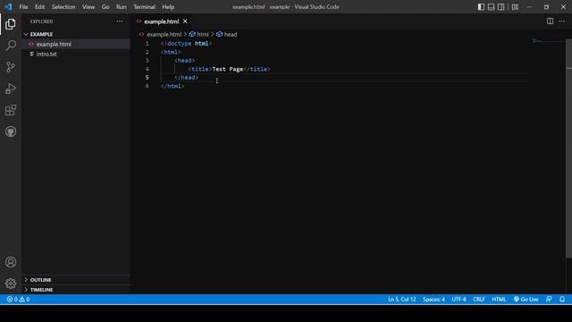Open notifications bell in status bar
This screenshot has width=572, height=322.
click(x=562, y=299)
